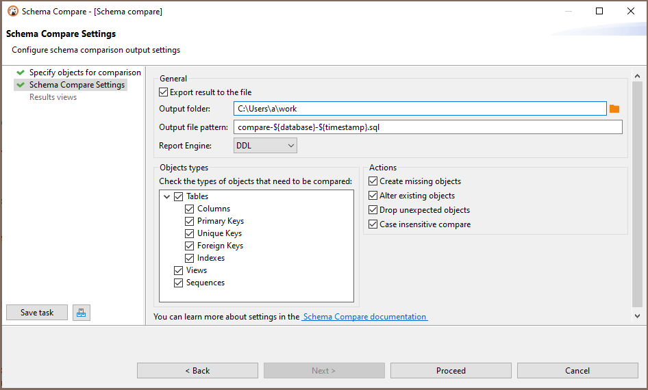This screenshot has width=648, height=390.
Task: Click the orange browse folder icon
Action: tap(614, 109)
